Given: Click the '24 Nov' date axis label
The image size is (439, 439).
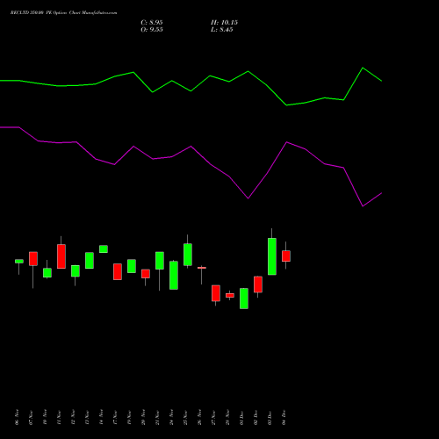Looking at the screenshot, I should 171,417.
